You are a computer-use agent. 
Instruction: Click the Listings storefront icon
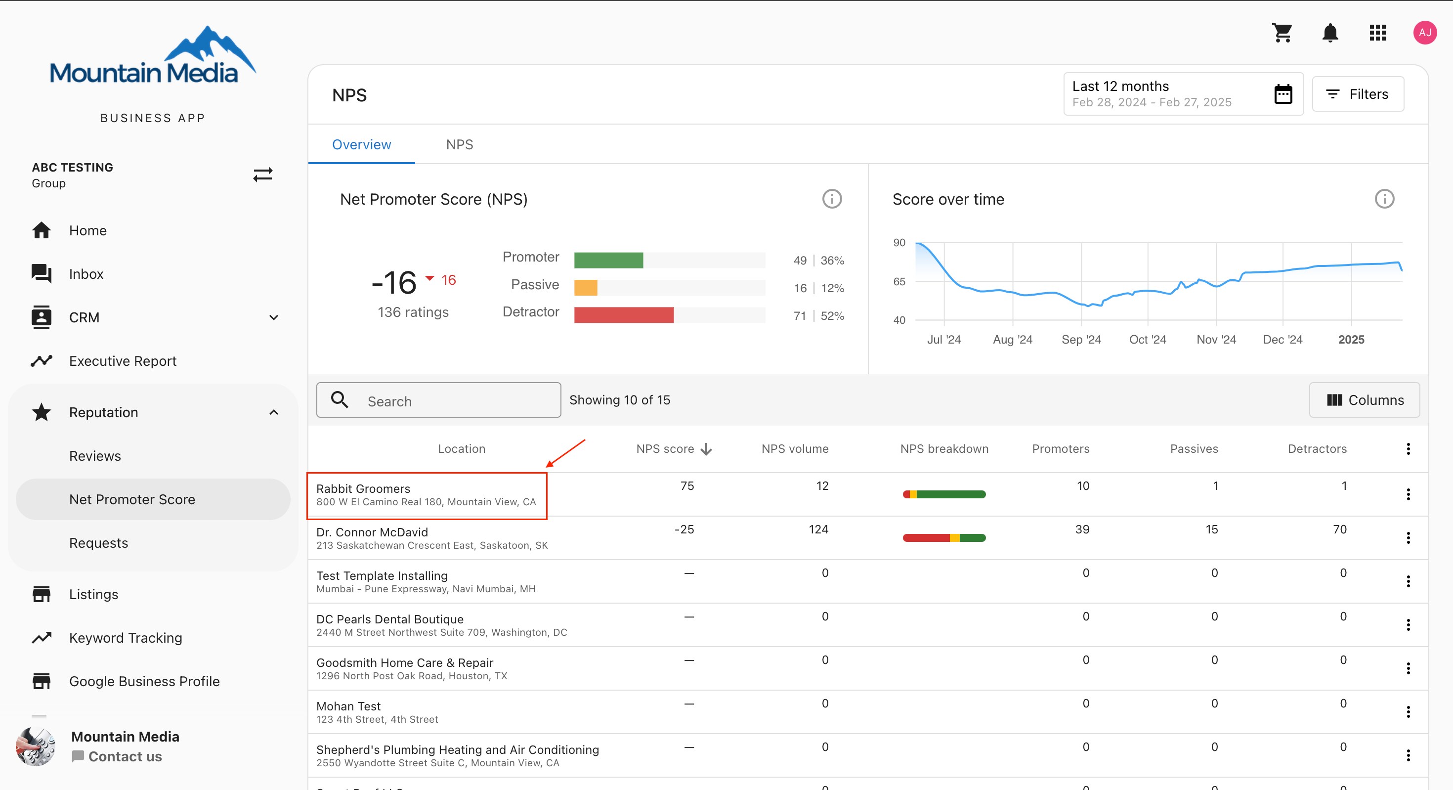[41, 594]
